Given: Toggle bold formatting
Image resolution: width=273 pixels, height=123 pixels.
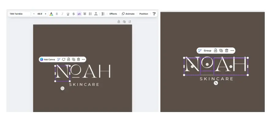Looking at the screenshot, I should click(x=57, y=14).
